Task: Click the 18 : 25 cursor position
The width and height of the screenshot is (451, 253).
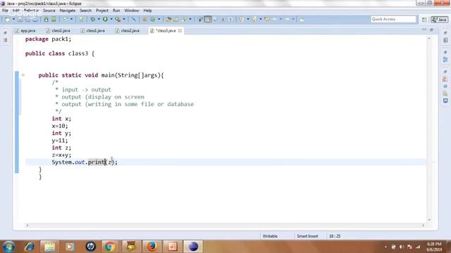Action: click(335, 236)
